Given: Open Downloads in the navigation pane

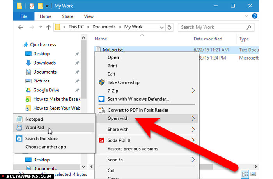Looking at the screenshot, I should 44,63.
